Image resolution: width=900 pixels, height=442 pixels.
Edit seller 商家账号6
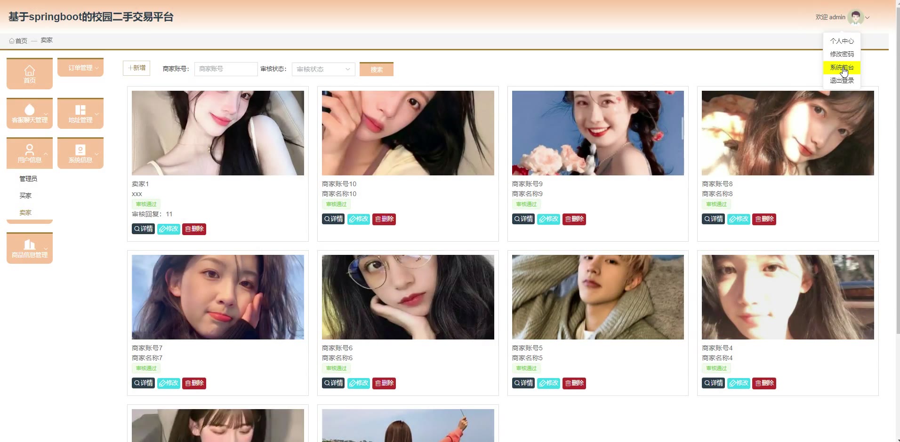359,383
